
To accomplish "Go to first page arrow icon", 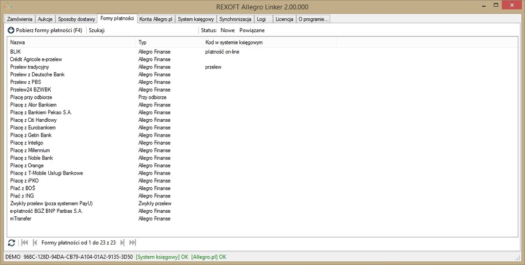I will [x=25, y=243].
